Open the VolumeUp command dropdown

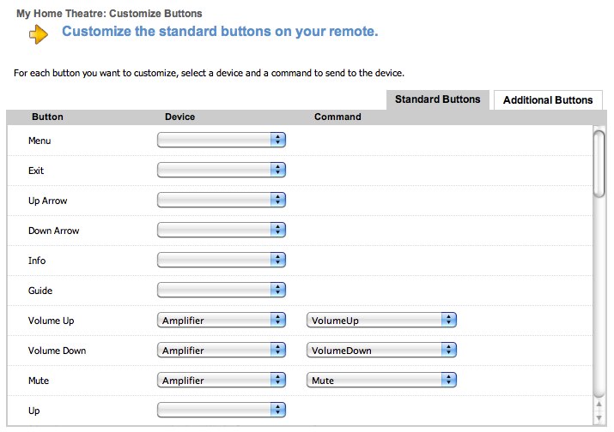[x=381, y=320]
